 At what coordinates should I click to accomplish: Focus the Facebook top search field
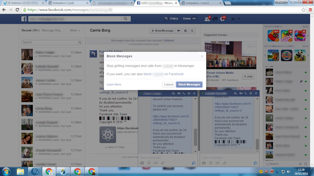click(80, 19)
